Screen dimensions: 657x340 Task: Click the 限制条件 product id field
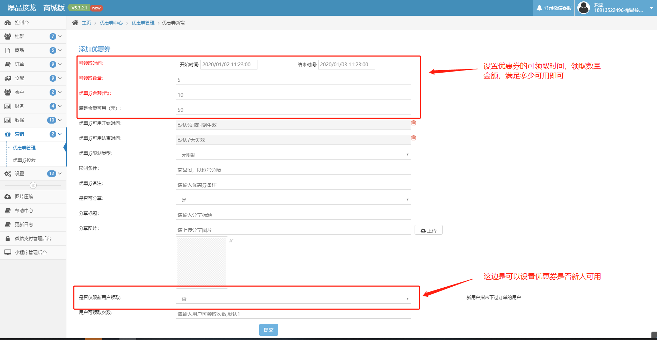(293, 170)
